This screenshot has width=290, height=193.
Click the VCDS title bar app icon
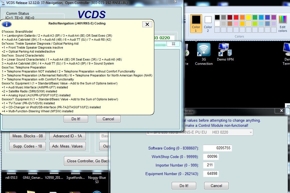pyautogui.click(x=3, y=3)
